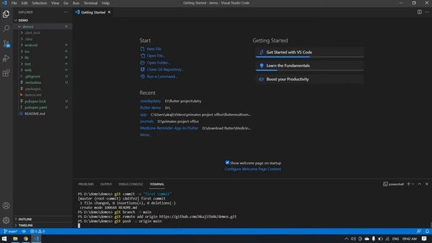Image resolution: width=432 pixels, height=243 pixels.
Task: Open README.md in the explorer
Action: coord(34,113)
